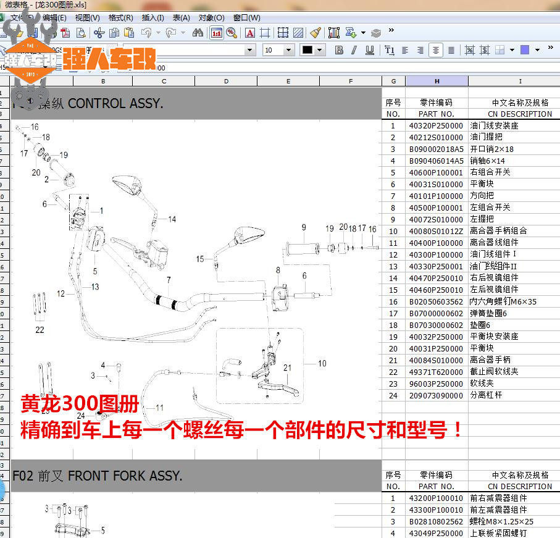Open Find with the binoculars icon

click(x=198, y=33)
